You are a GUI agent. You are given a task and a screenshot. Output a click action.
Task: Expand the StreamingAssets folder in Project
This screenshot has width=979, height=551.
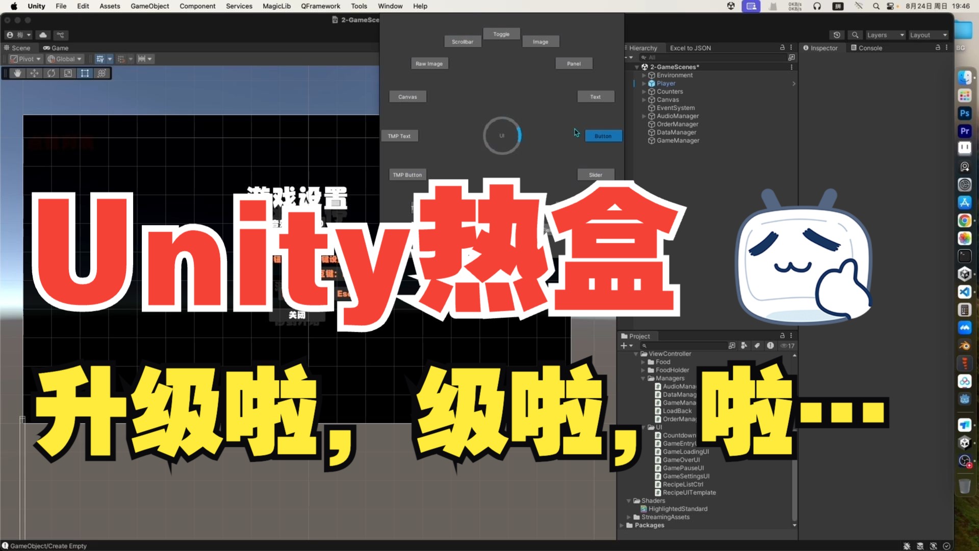pyautogui.click(x=629, y=517)
